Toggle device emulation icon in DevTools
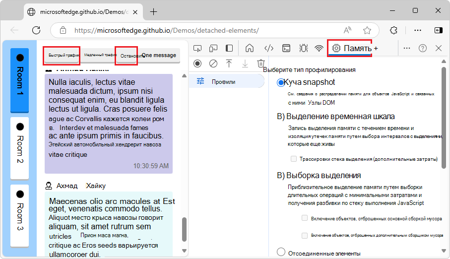This screenshot has width=450, height=259. 213,48
